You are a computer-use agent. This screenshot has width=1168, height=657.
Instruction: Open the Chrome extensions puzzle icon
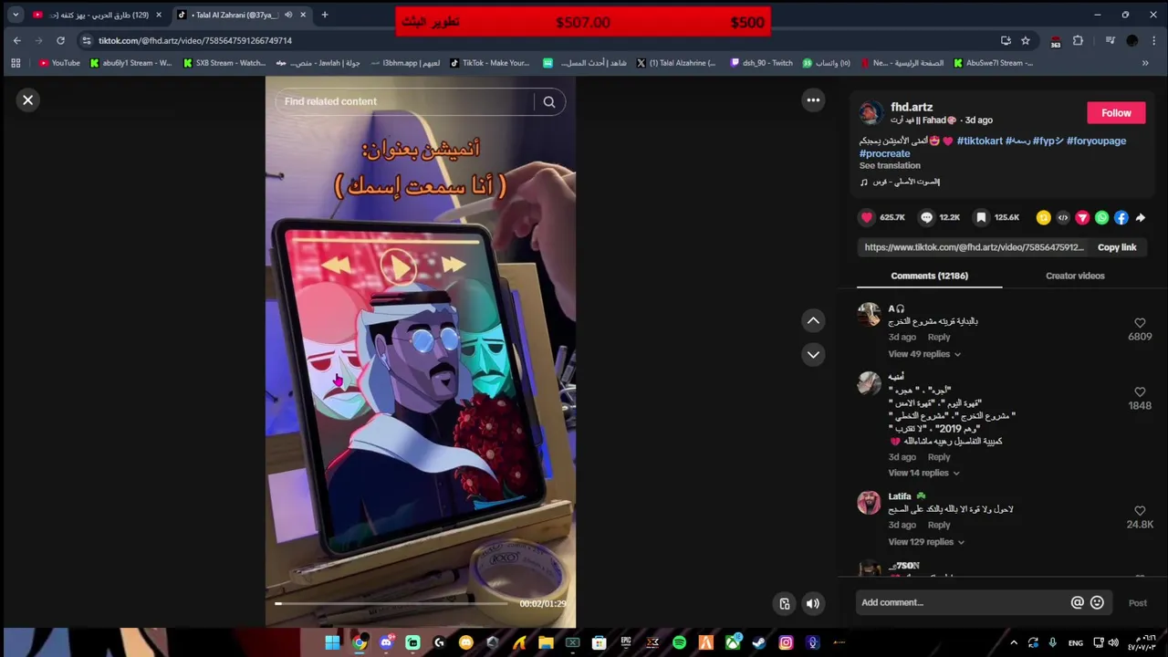pos(1078,40)
